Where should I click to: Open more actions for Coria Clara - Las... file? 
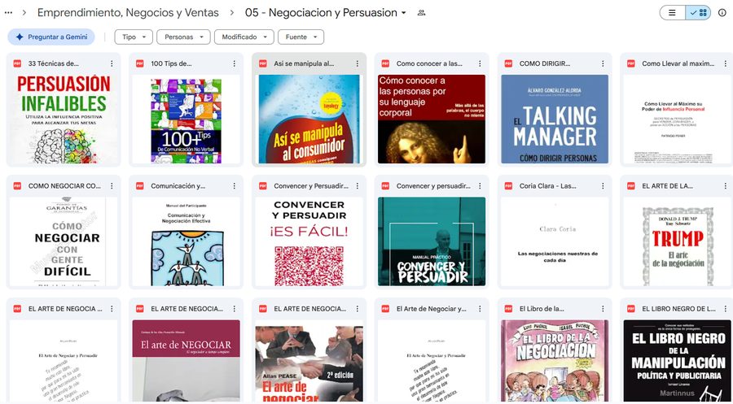(x=603, y=185)
